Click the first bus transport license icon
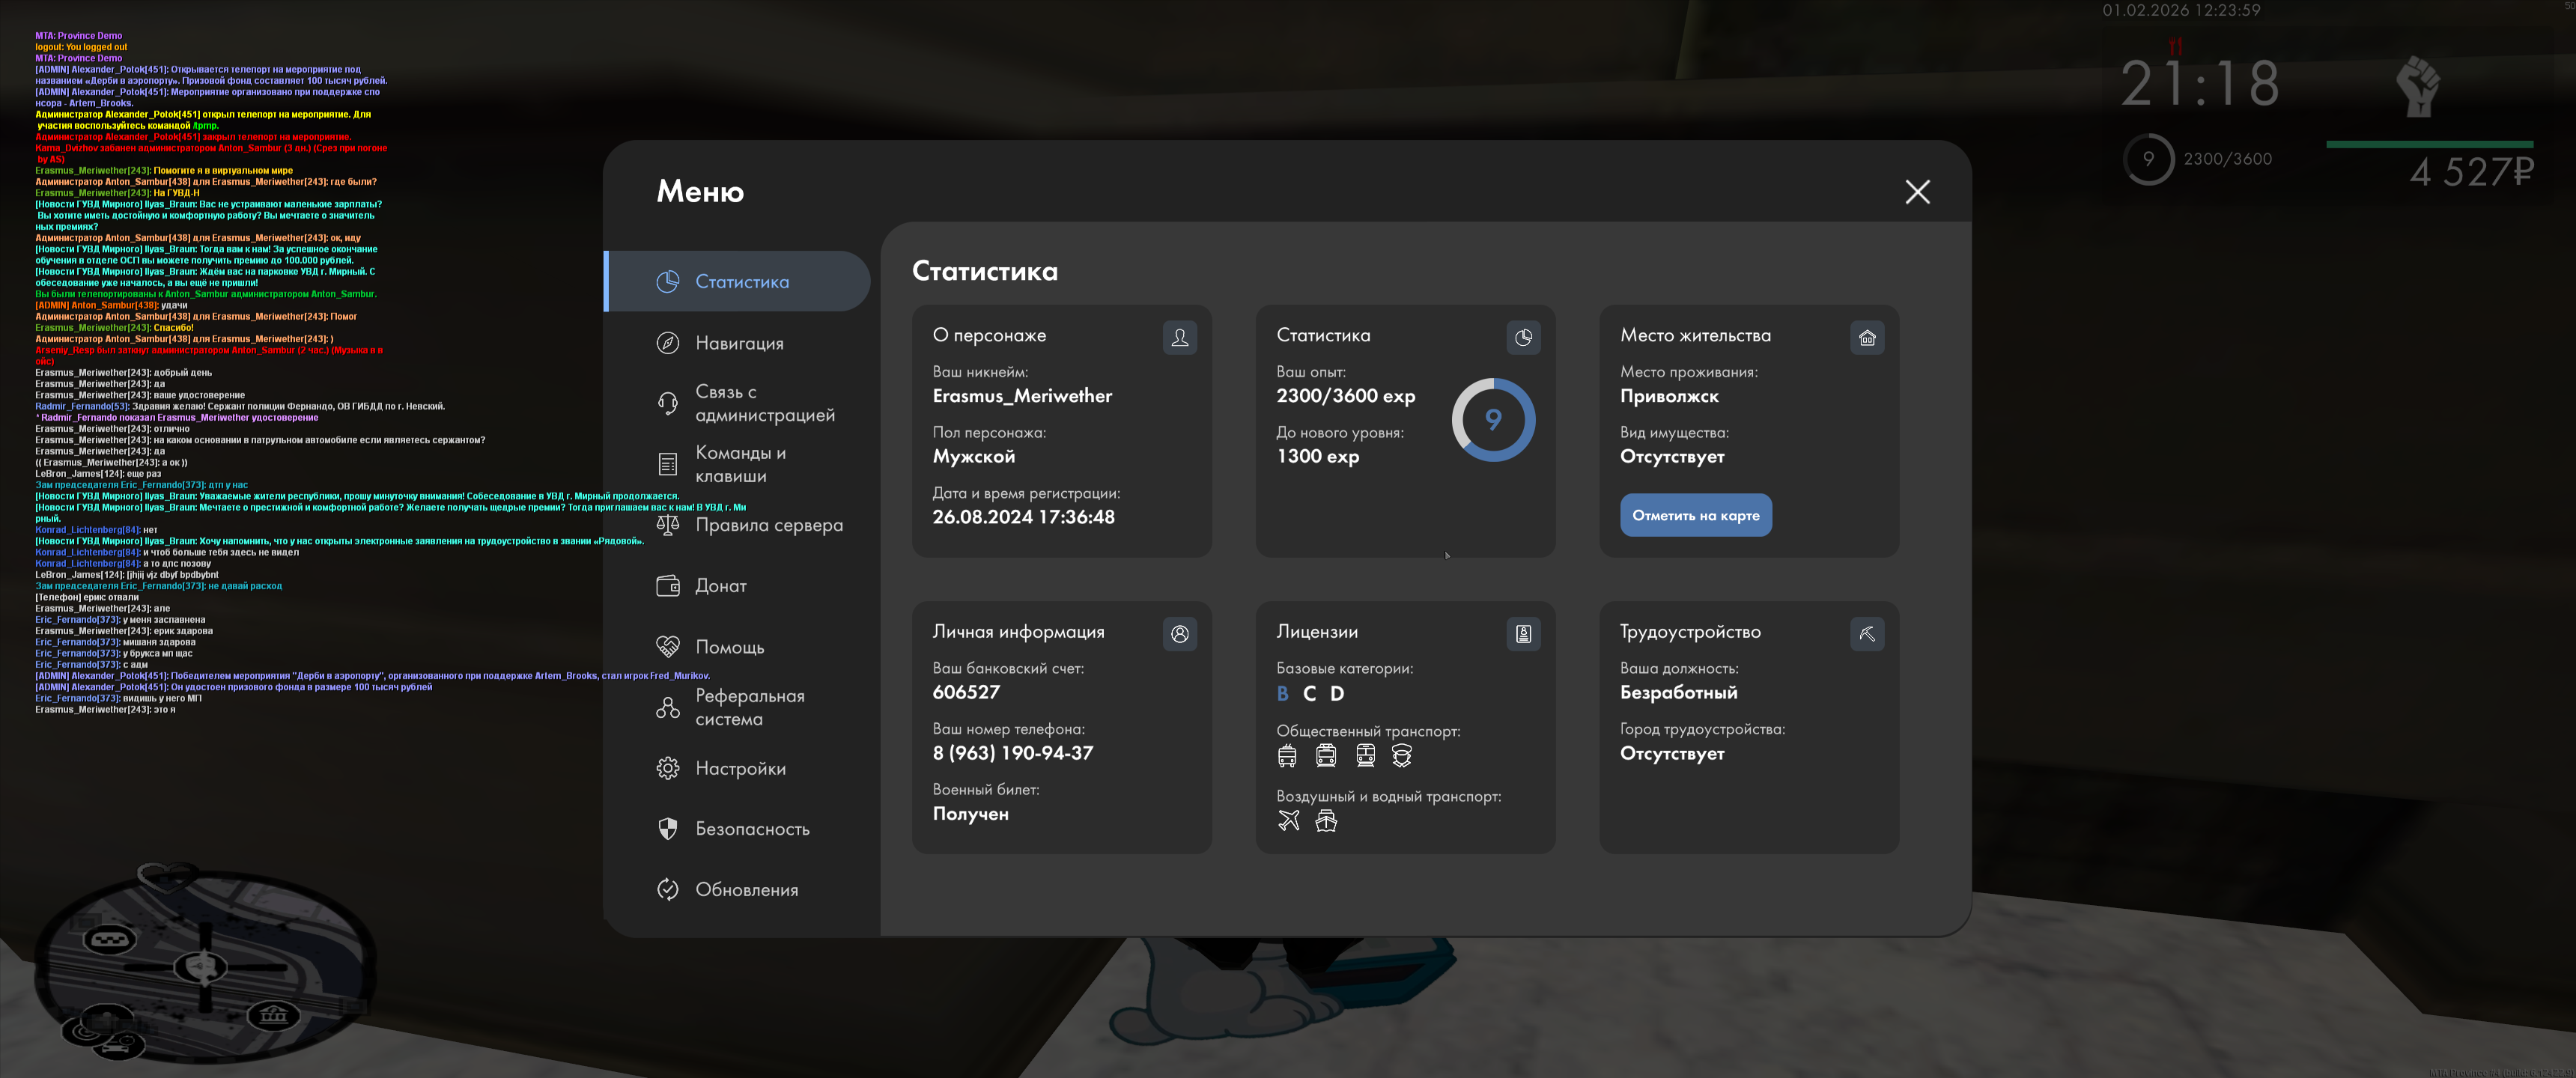2576x1078 pixels. pos(1287,756)
